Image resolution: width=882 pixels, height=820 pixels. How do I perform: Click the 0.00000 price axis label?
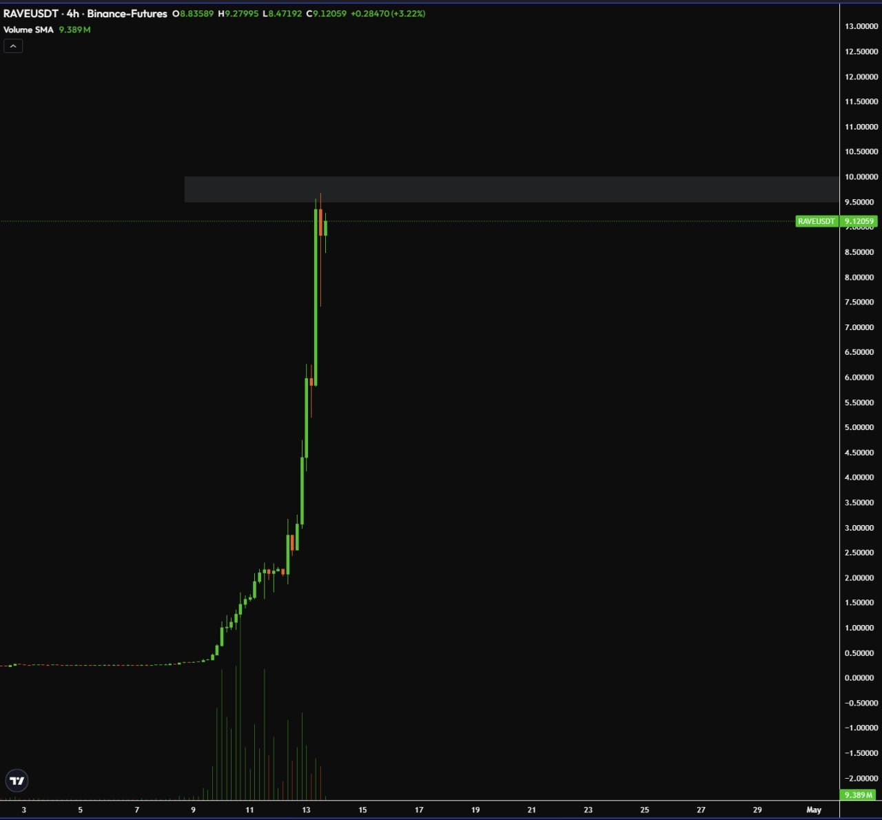(x=861, y=678)
